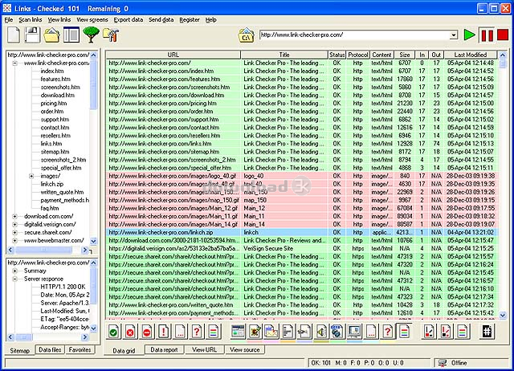
Task: Select the linkch.zip row in data grid
Action: click(173, 232)
